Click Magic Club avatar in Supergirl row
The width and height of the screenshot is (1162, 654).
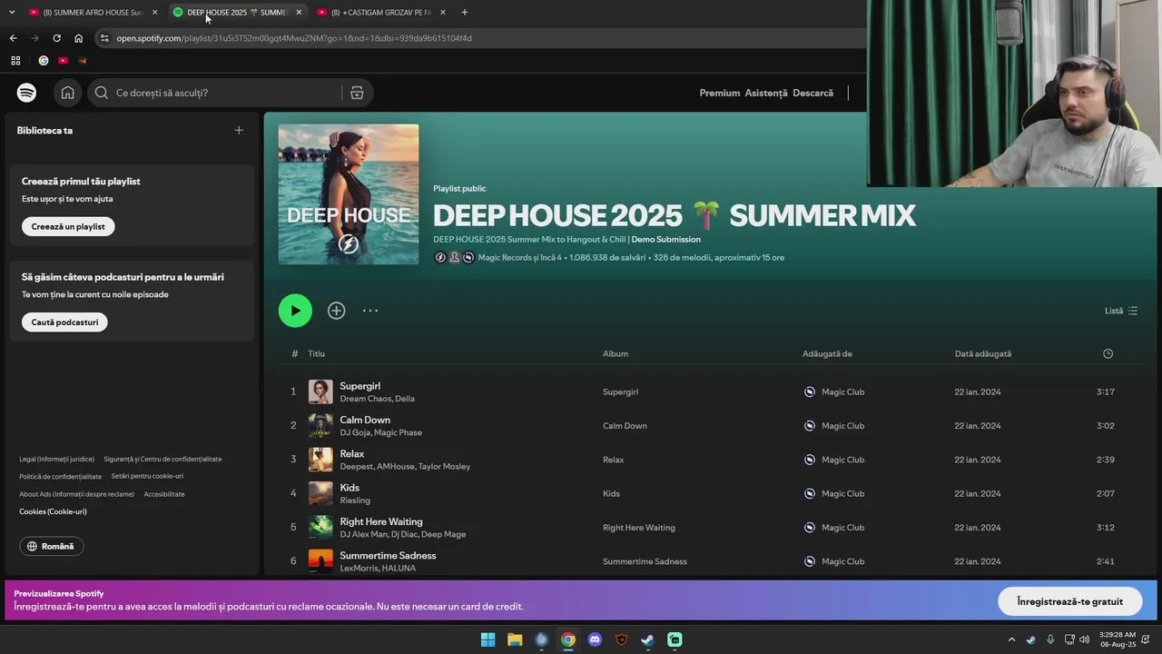coord(810,391)
